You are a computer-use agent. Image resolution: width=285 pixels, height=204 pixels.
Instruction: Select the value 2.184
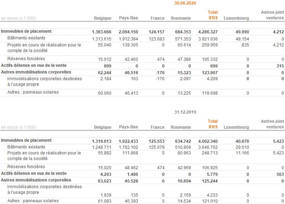tap(106, 79)
